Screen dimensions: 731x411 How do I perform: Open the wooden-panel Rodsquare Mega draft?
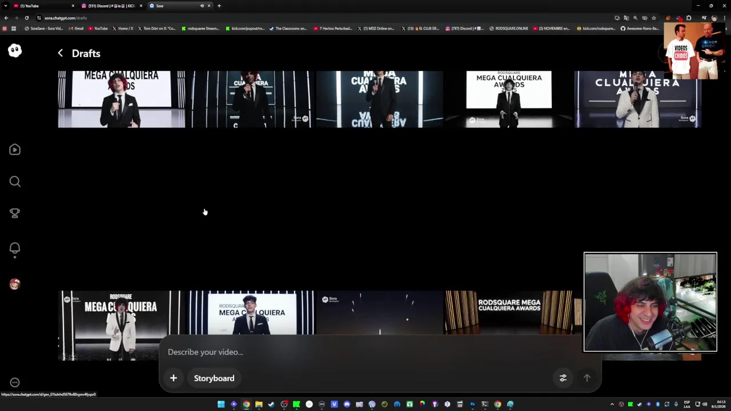click(509, 313)
